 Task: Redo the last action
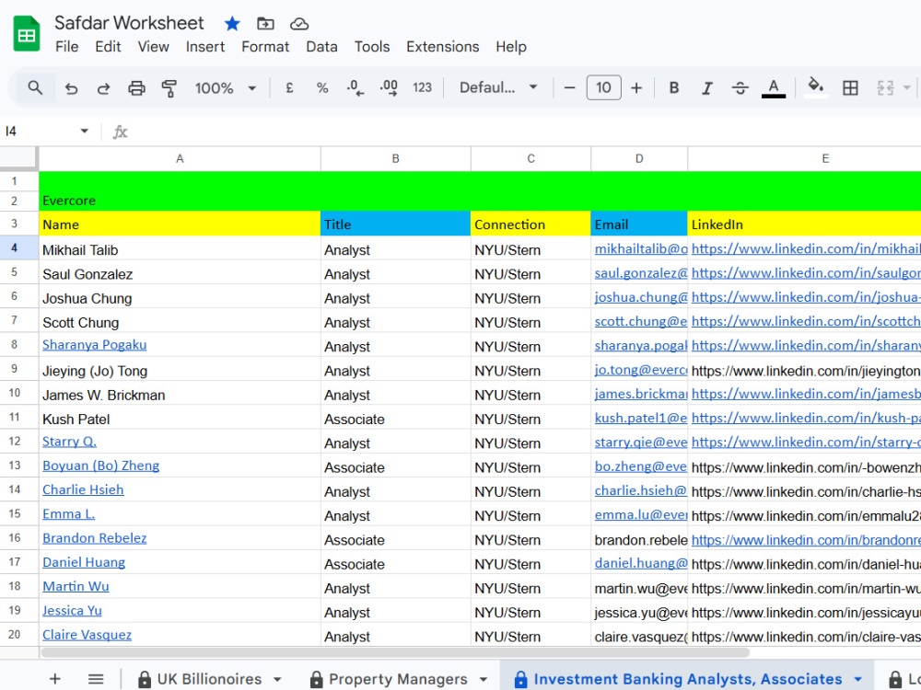[x=103, y=88]
